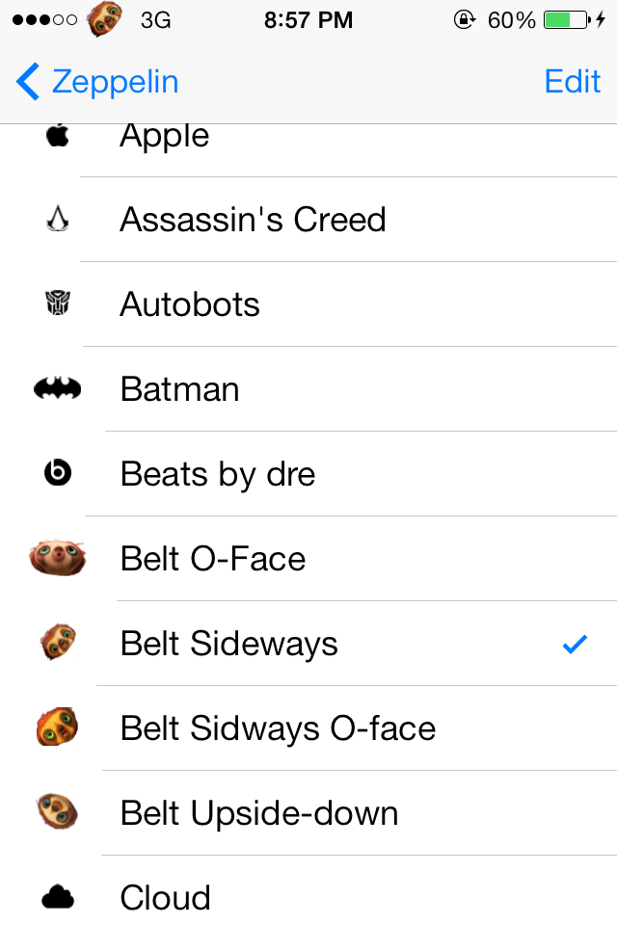
Task: Choose the Beats by dre label
Action: pos(218,474)
